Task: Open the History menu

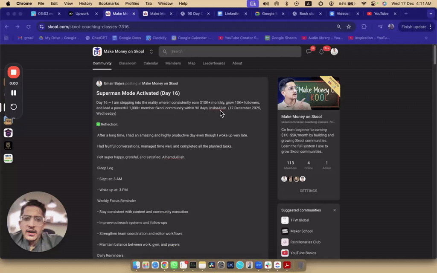Action: [x=85, y=3]
